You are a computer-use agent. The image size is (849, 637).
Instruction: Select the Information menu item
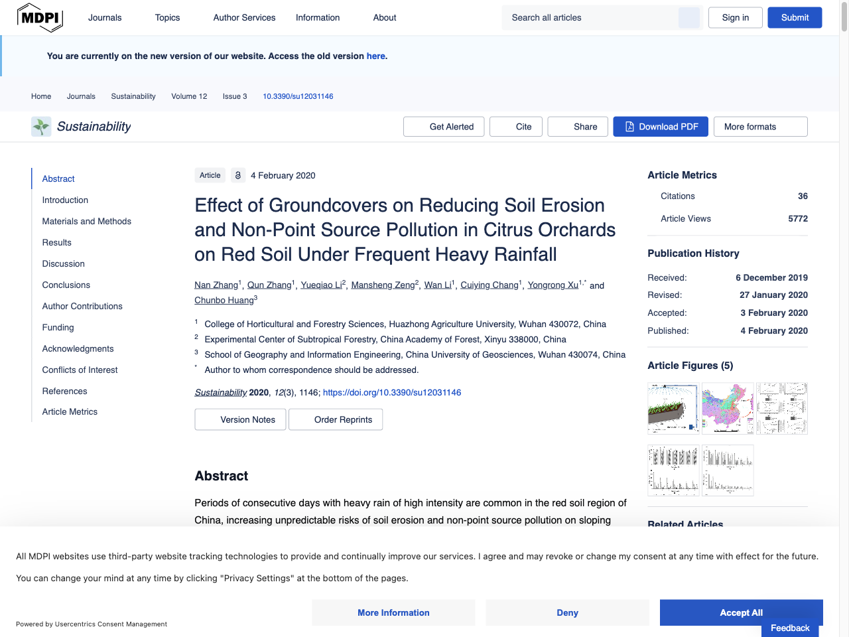pyautogui.click(x=318, y=17)
